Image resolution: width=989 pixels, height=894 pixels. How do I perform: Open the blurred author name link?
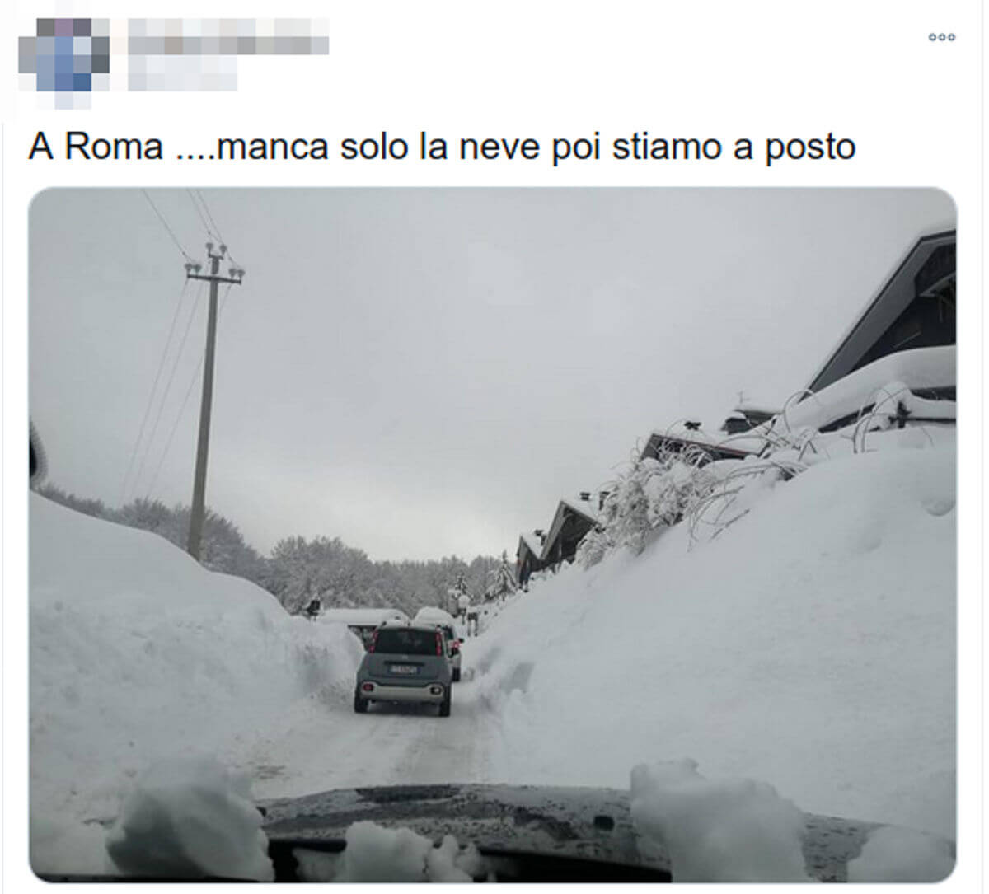point(228,35)
